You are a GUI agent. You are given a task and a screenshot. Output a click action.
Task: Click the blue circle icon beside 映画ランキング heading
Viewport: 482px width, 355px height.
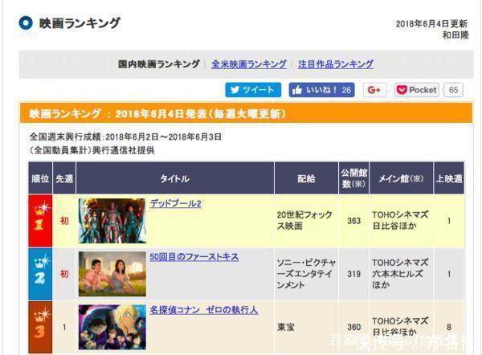tap(26, 23)
